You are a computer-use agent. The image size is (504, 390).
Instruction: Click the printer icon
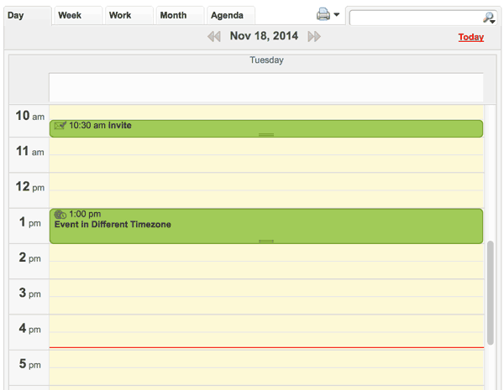(323, 14)
